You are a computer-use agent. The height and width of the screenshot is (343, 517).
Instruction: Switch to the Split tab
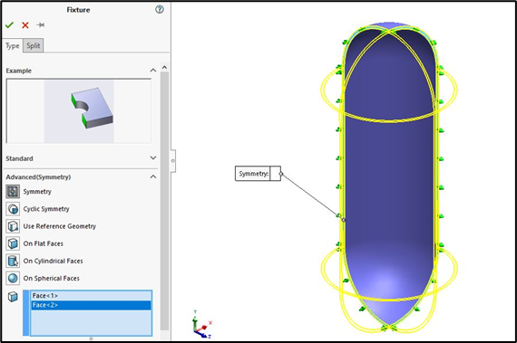[34, 46]
